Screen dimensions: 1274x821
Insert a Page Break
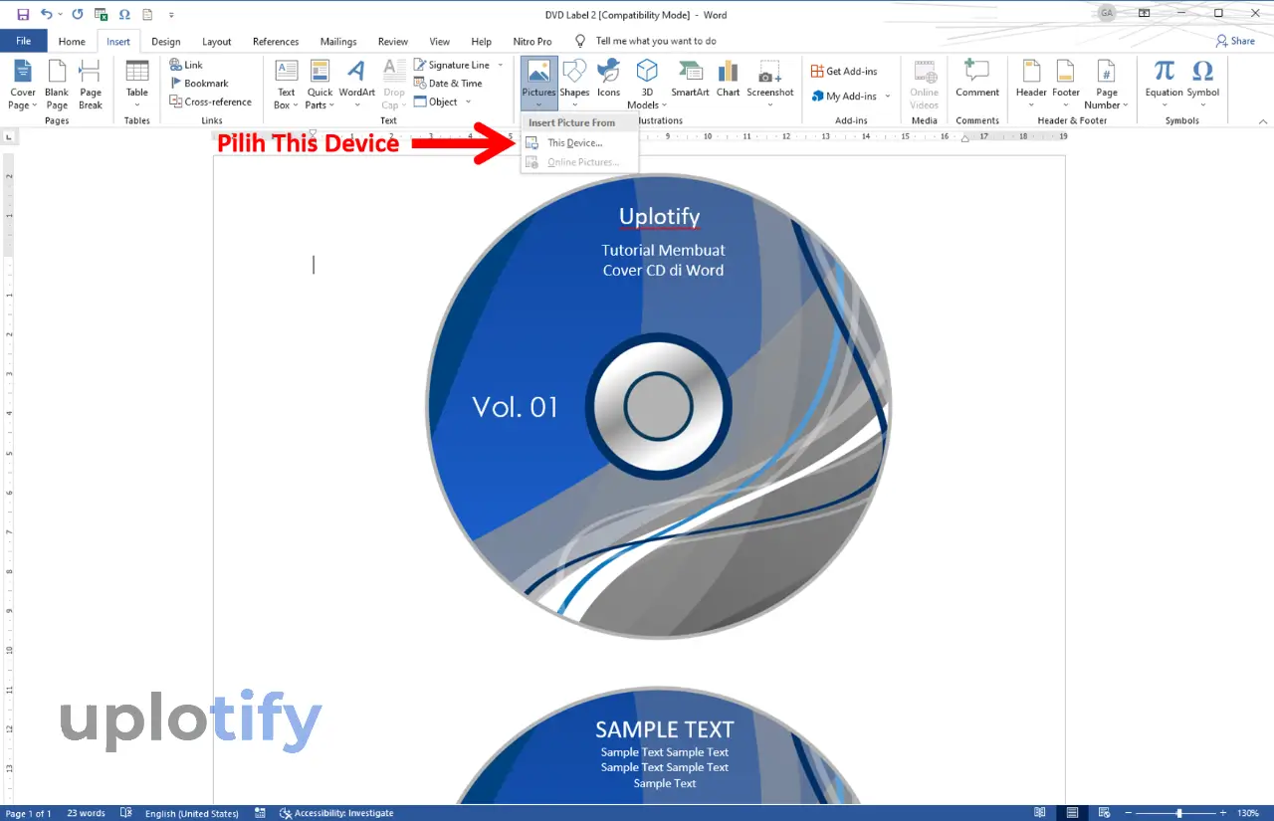(x=91, y=85)
